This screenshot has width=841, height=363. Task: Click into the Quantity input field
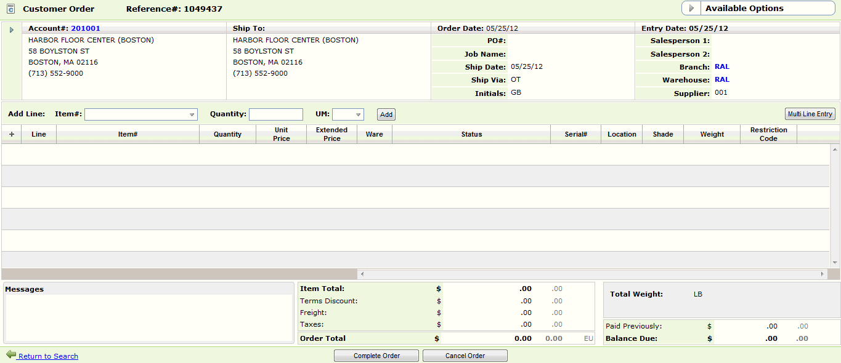tap(275, 114)
